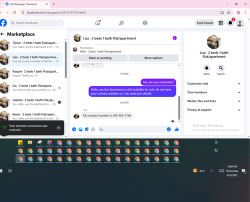Click the message Aa input field
The height and width of the screenshot is (202, 250).
pyautogui.click(x=132, y=129)
